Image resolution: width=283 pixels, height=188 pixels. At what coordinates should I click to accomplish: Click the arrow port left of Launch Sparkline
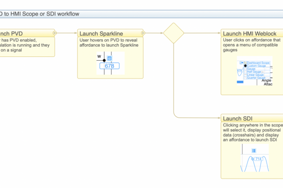click(x=77, y=33)
